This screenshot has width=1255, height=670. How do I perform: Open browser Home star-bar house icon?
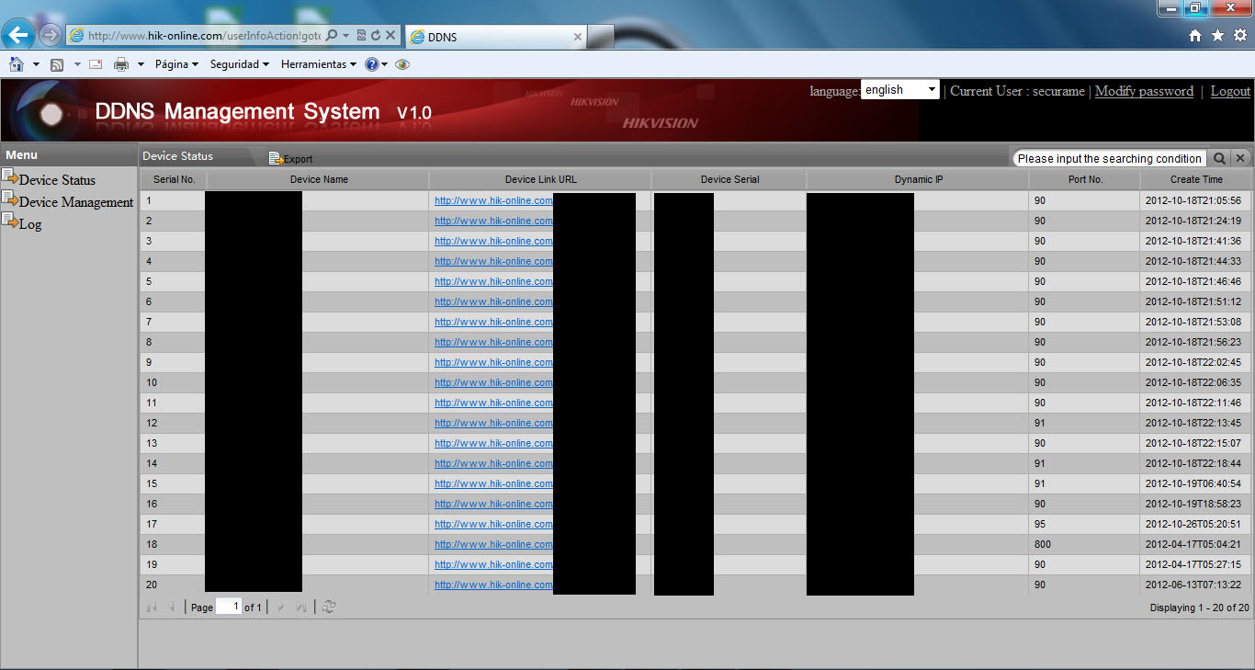pos(1195,36)
